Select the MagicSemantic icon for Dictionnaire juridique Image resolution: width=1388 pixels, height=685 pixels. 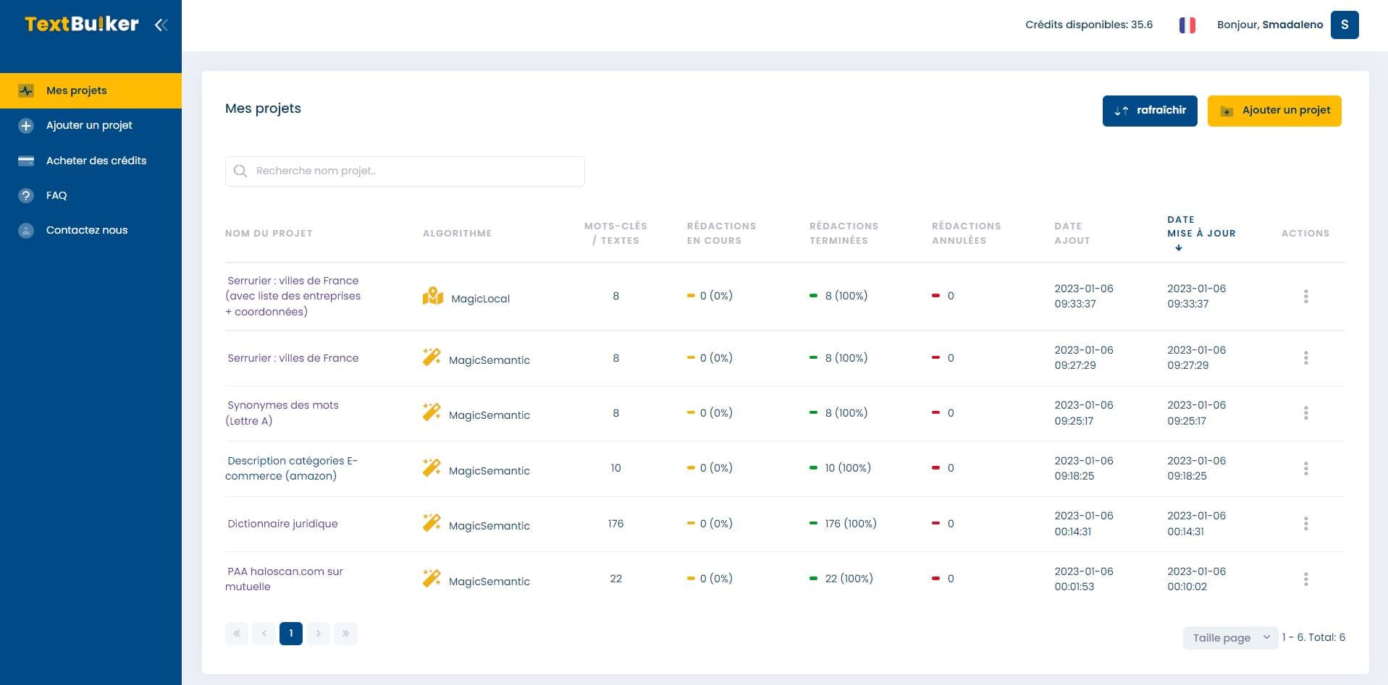(x=432, y=522)
